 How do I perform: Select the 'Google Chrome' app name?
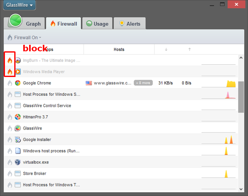[37, 83]
